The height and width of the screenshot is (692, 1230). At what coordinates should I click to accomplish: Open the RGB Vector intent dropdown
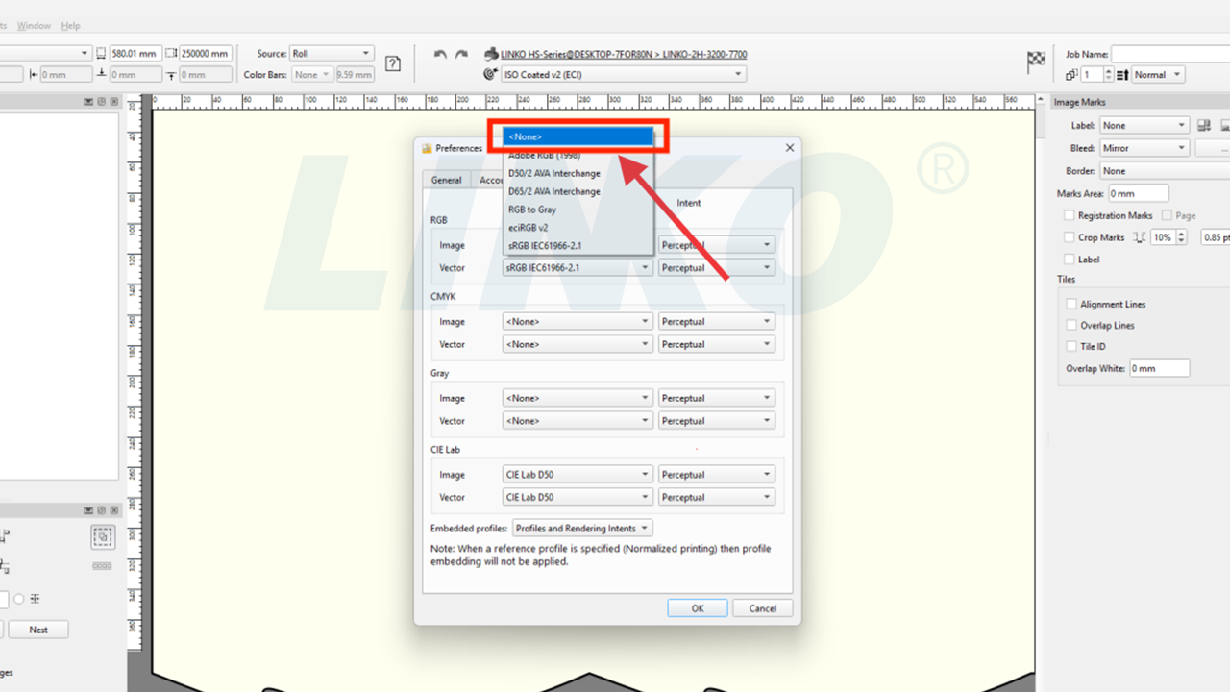click(x=716, y=268)
